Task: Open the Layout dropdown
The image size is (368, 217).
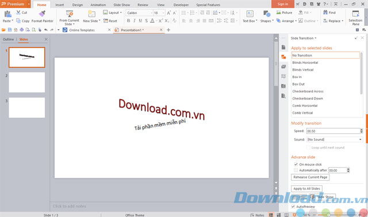Action: 113,13
